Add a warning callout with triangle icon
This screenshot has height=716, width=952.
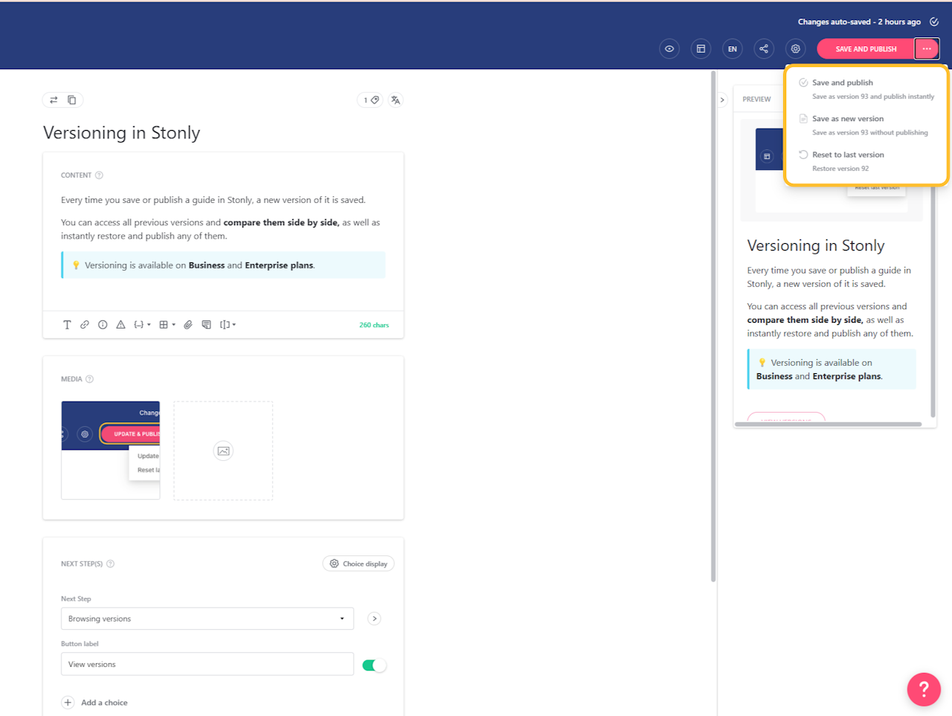tap(120, 325)
